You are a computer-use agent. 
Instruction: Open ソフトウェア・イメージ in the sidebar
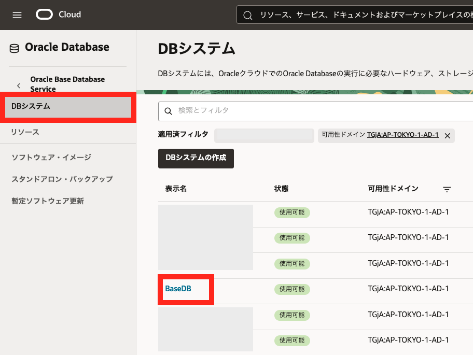point(51,157)
